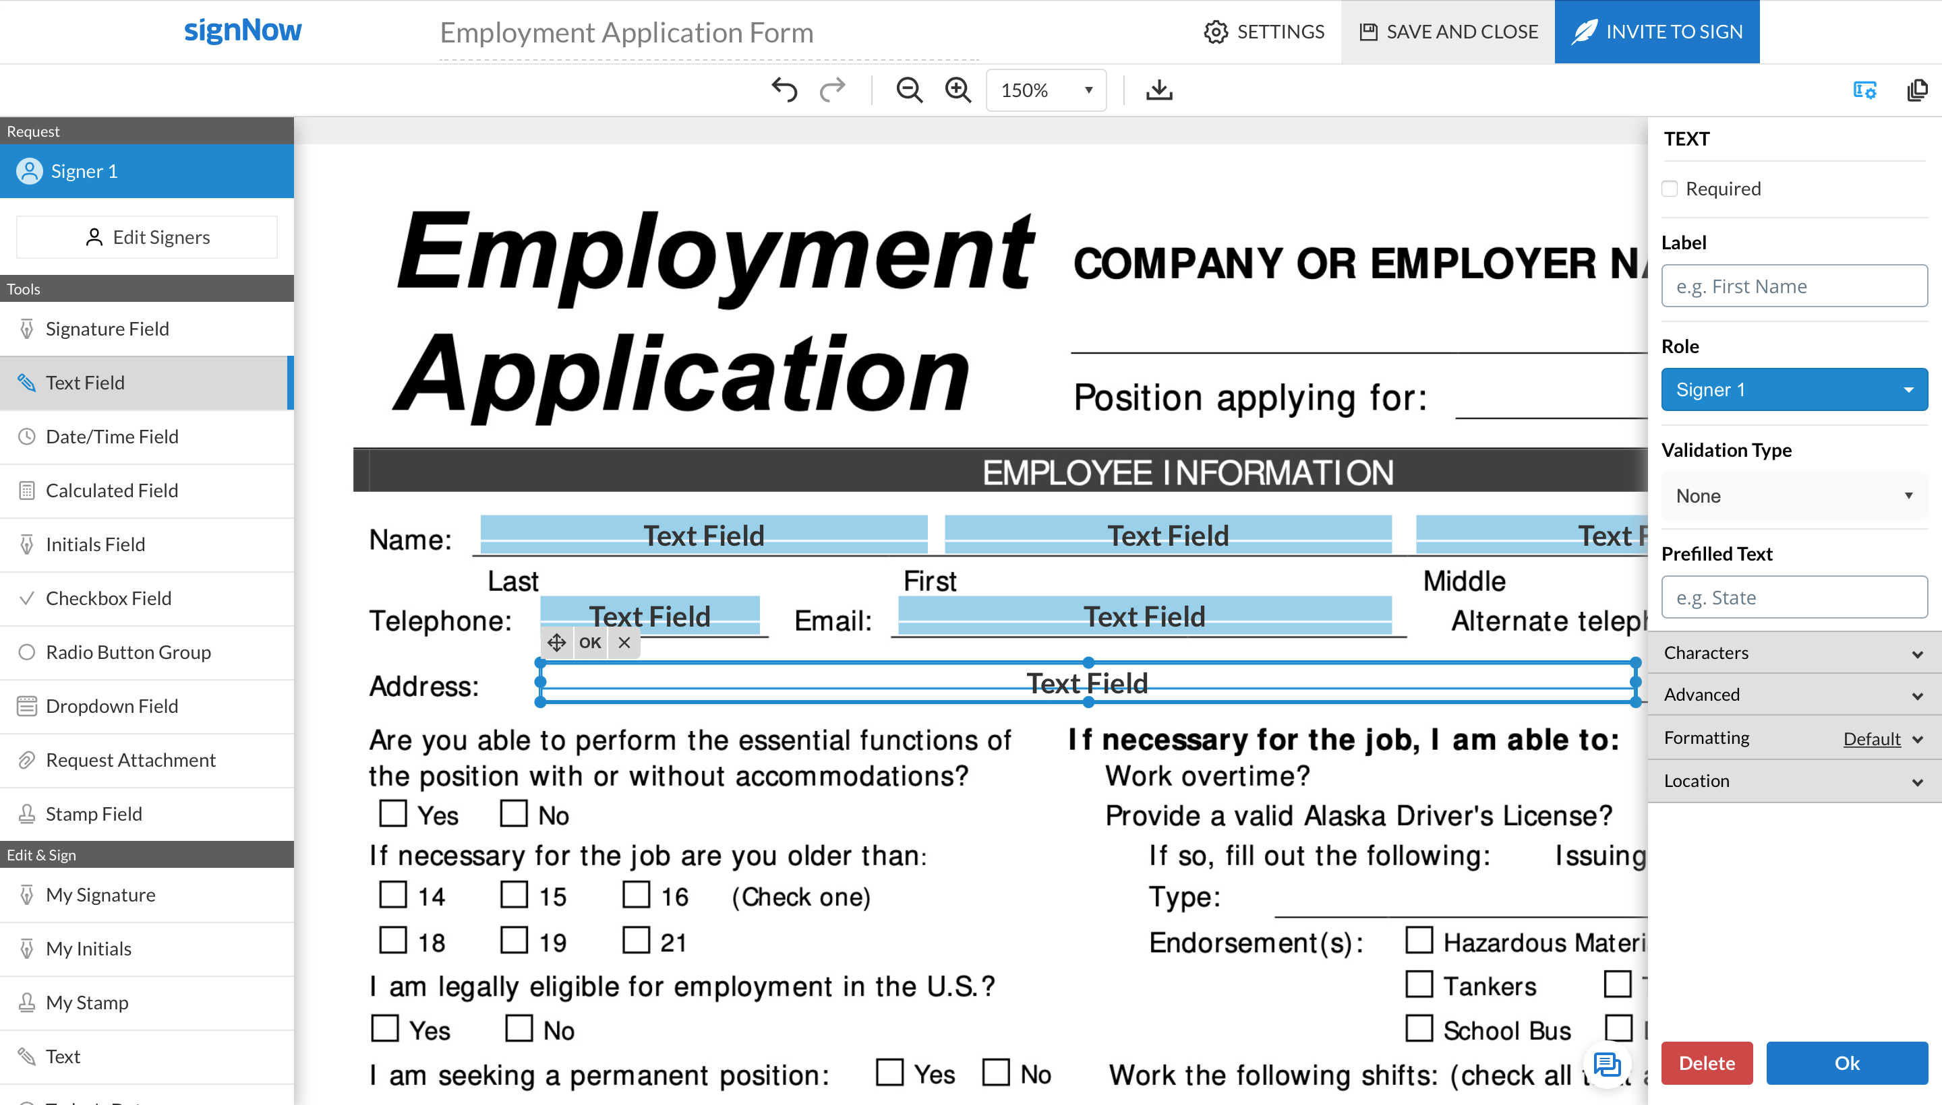Click the Label input field
The image size is (1942, 1105).
pos(1793,286)
